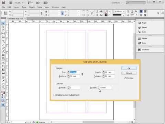Open the Layout menu
Viewport: 165px width, 124px height.
click(16, 7)
